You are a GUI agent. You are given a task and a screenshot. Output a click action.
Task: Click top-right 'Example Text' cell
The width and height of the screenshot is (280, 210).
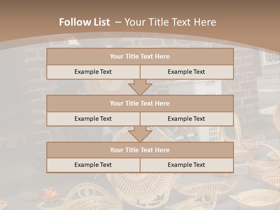tap(187, 72)
